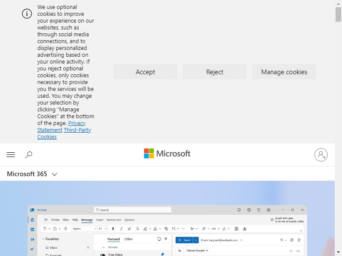Click the poll chart icon in Outlook ribbon

(245, 229)
